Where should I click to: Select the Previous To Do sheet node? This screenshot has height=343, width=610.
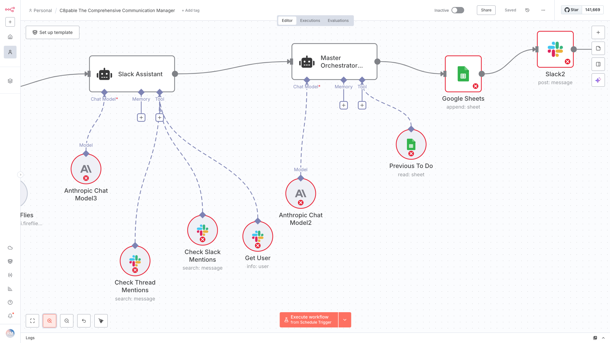pyautogui.click(x=411, y=144)
